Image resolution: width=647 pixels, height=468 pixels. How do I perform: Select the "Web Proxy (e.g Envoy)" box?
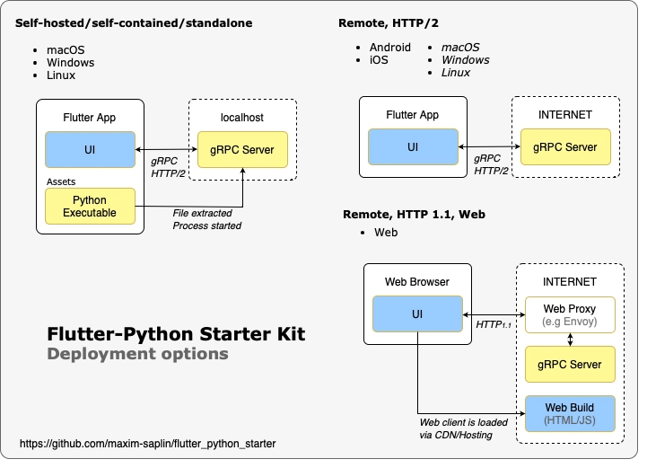(570, 314)
